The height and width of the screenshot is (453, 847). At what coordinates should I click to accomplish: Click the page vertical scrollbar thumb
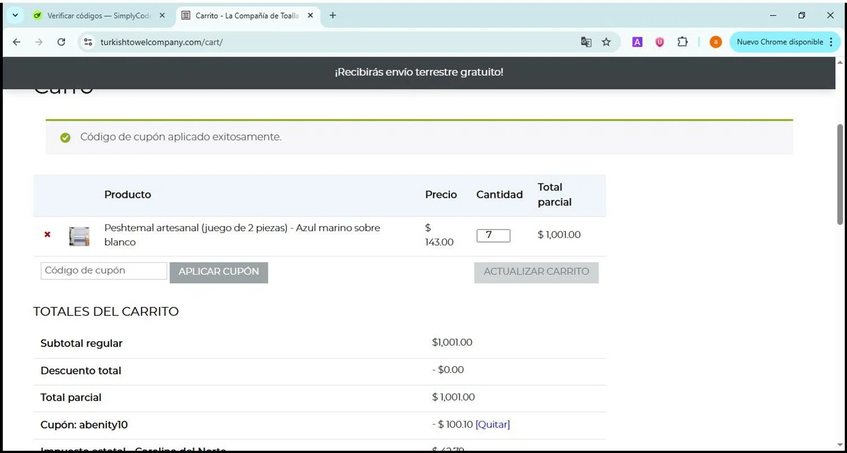tap(840, 175)
